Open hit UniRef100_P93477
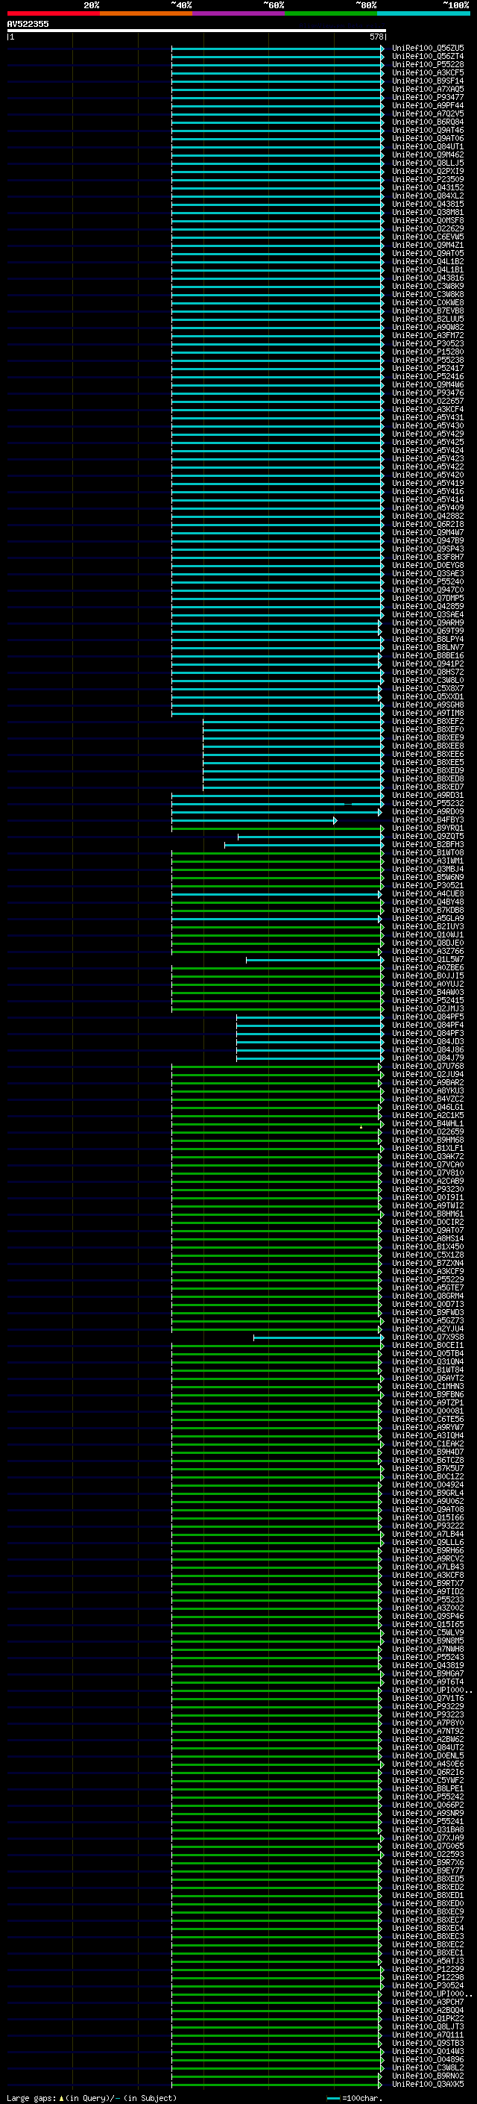477x2104 pixels. click(428, 97)
